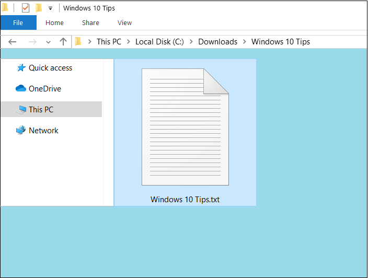Open Customize Quick Access Toolbar dropdown
Image resolution: width=368 pixels, height=278 pixels.
(x=50, y=9)
